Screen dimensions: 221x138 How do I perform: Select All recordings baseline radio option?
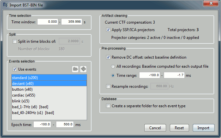point(113,66)
